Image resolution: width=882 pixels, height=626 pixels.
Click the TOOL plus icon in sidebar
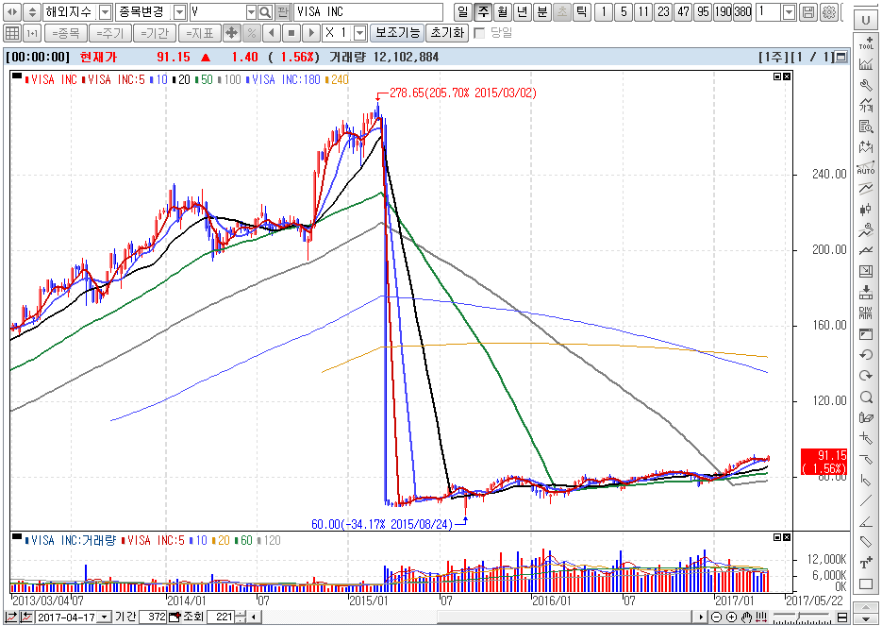click(866, 43)
